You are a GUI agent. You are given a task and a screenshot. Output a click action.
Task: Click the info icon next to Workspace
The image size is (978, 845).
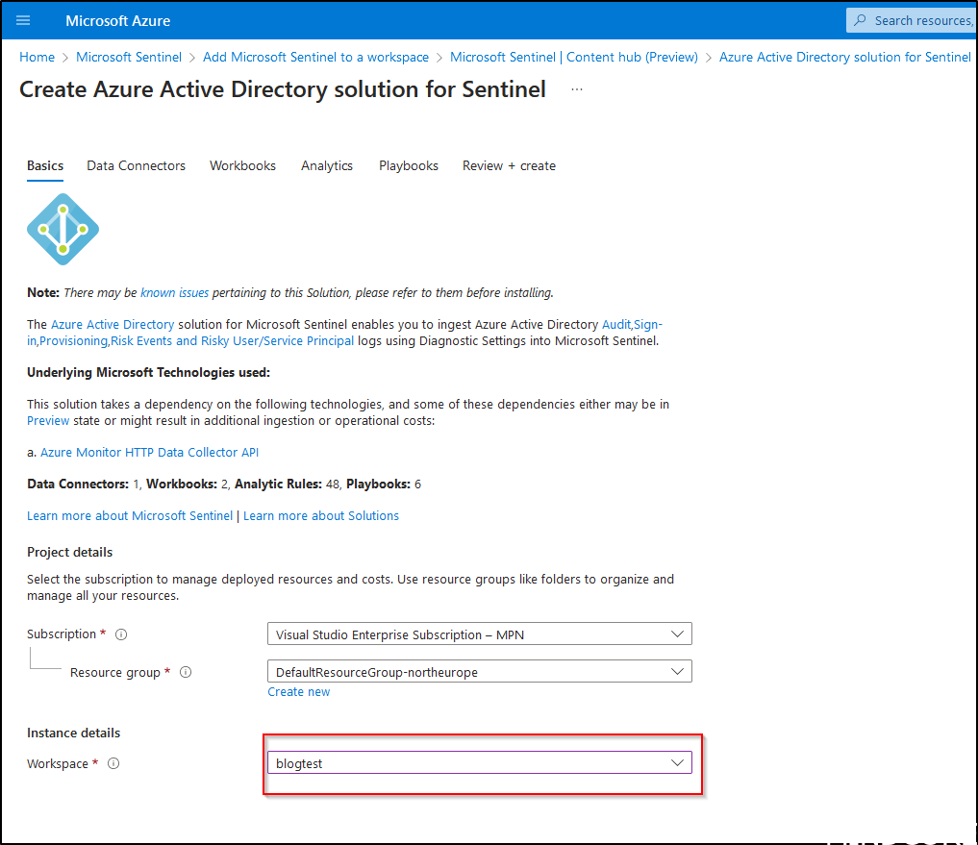point(113,763)
